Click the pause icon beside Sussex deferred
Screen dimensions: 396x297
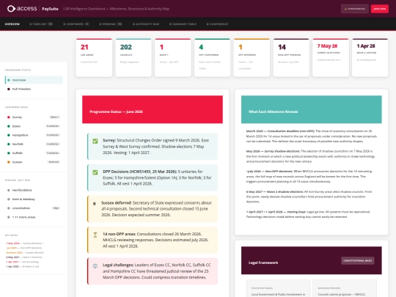[94, 204]
